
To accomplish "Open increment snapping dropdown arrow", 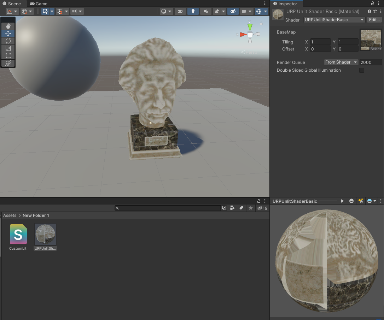I will 80,11.
